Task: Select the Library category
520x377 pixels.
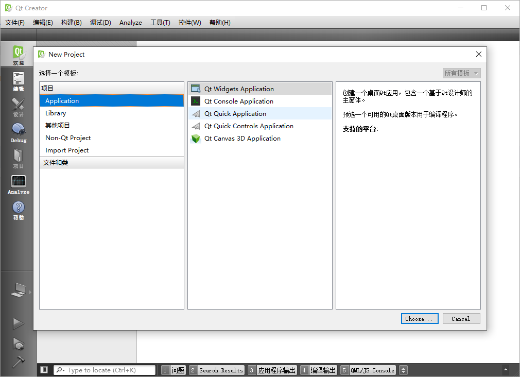Action: (x=112, y=113)
